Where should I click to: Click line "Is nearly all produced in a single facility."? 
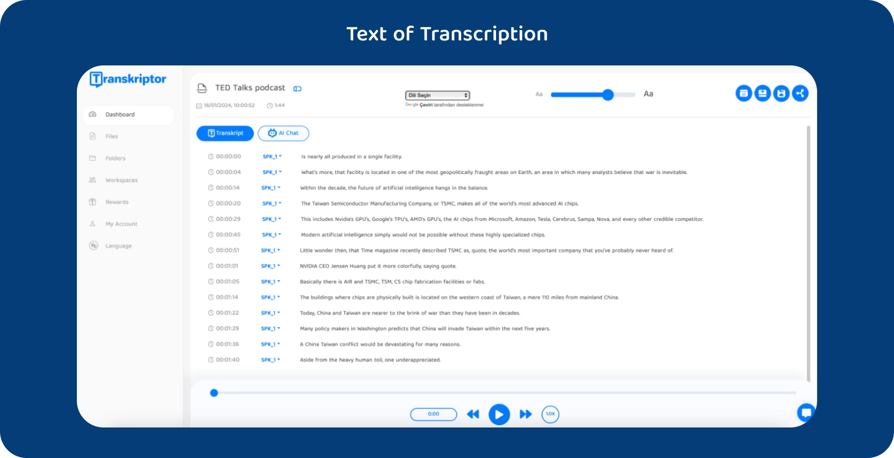tap(352, 156)
